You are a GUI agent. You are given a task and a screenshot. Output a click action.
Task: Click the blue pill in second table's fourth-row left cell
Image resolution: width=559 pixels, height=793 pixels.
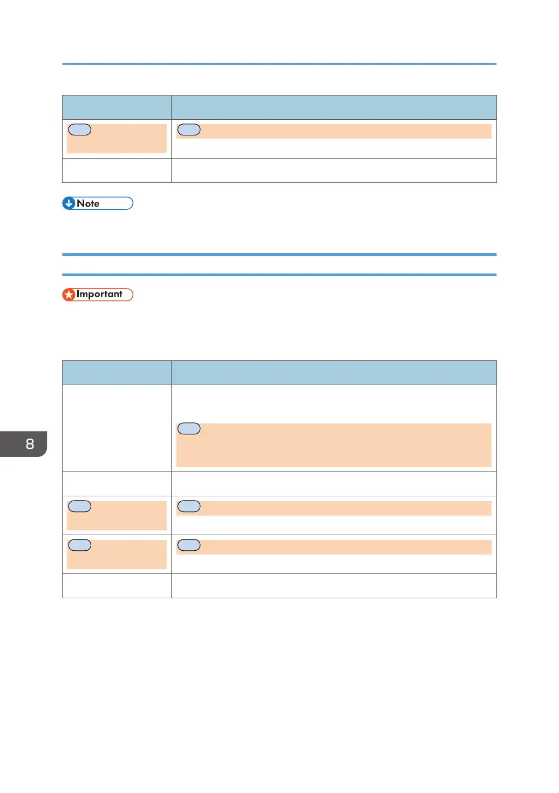(80, 545)
